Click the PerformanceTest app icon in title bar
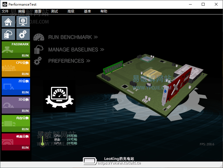 point(5,4)
